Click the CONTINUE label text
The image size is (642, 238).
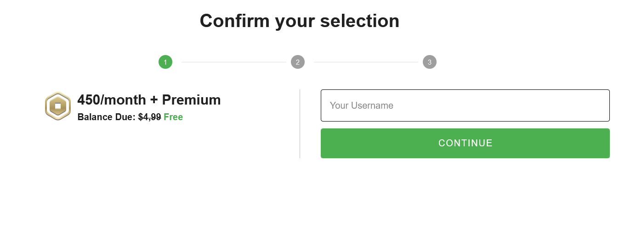(x=466, y=143)
